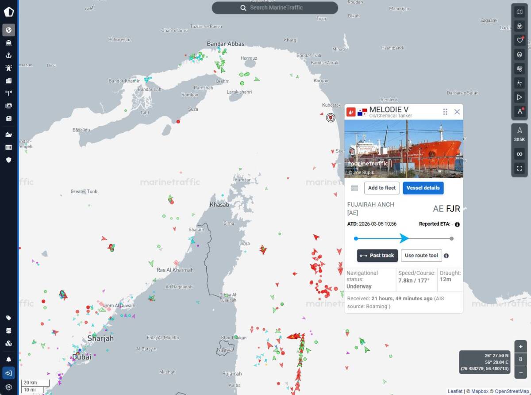Toggle the infinity loop mode icon

tap(519, 153)
